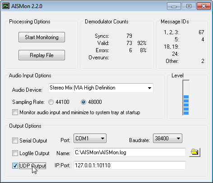The image size is (213, 183).
Task: Open the Audio Device dropdown
Action: tap(101, 88)
